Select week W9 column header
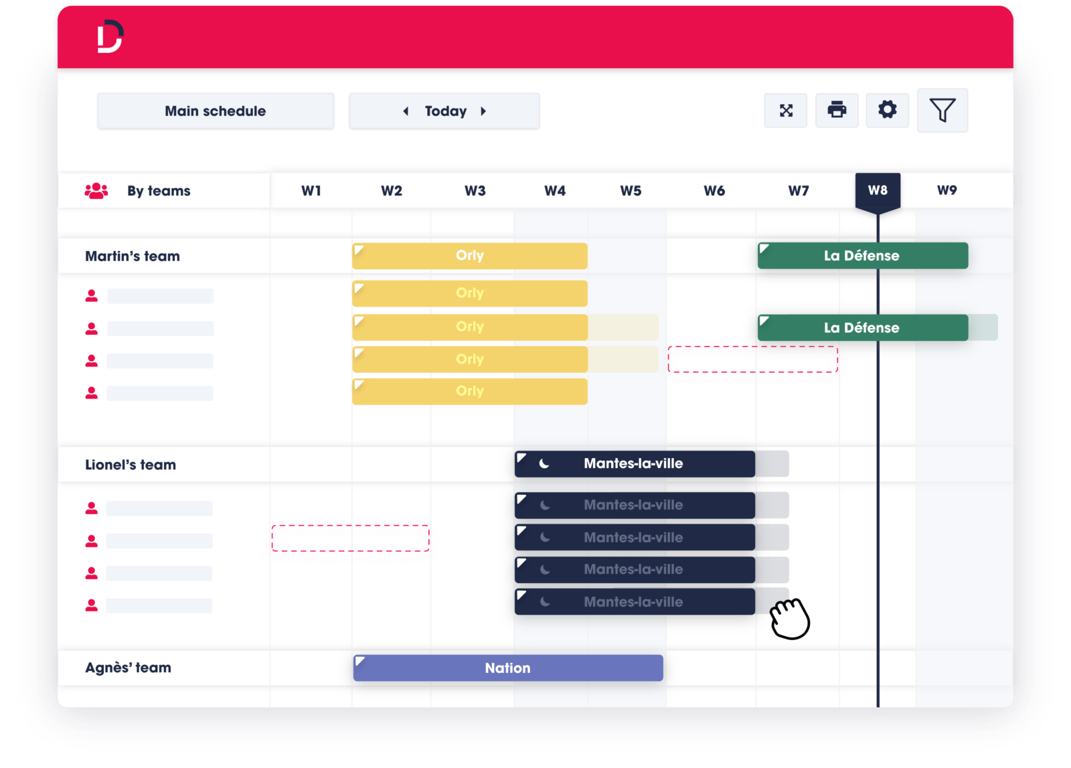The image size is (1071, 768). click(x=947, y=190)
